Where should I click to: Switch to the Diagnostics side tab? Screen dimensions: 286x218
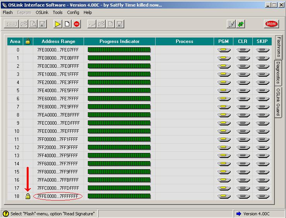(278, 73)
